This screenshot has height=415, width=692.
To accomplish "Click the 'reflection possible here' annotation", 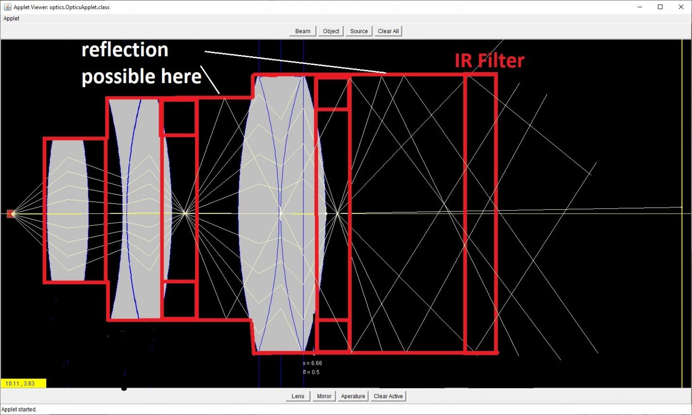I will tap(141, 63).
